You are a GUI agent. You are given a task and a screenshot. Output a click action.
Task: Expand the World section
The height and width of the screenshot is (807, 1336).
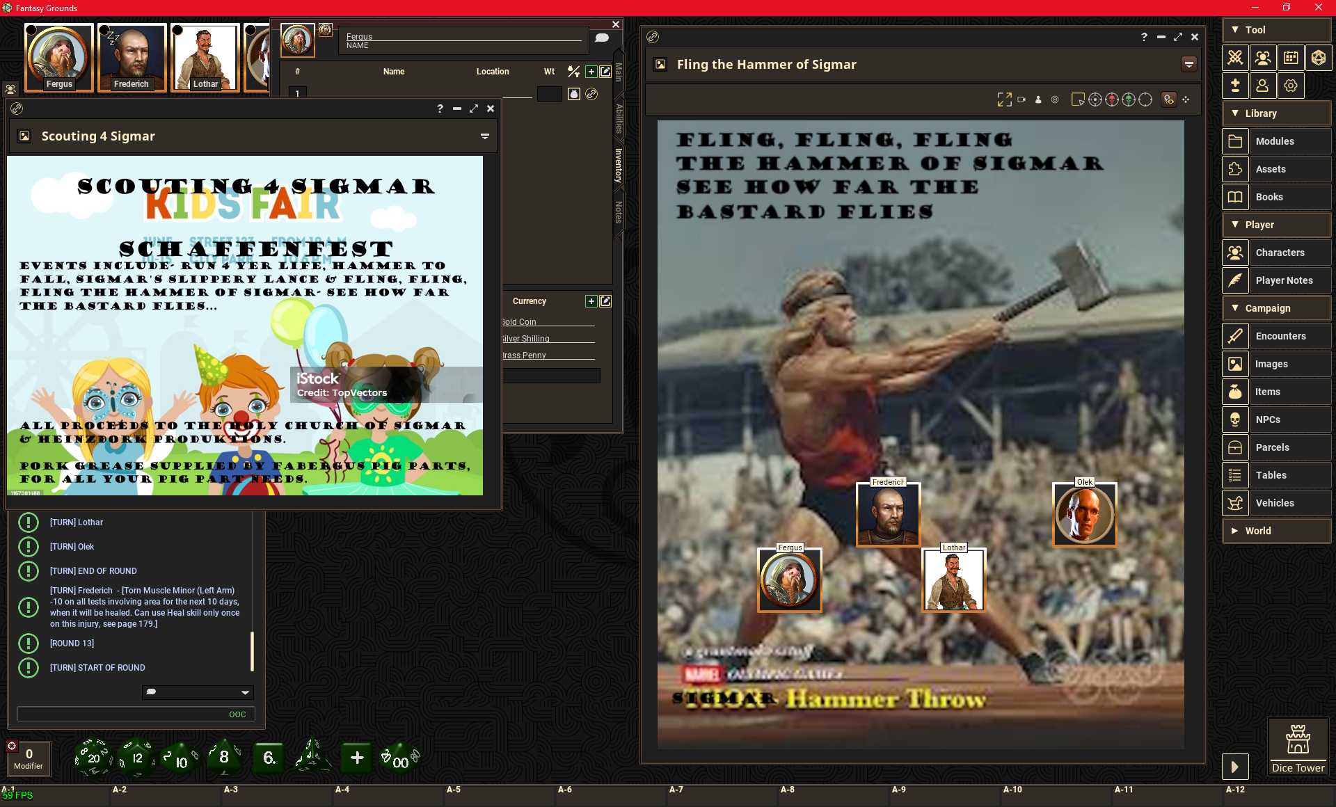pyautogui.click(x=1276, y=531)
